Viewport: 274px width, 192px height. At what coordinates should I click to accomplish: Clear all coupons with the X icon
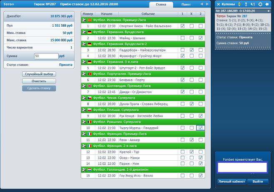(x=219, y=4)
